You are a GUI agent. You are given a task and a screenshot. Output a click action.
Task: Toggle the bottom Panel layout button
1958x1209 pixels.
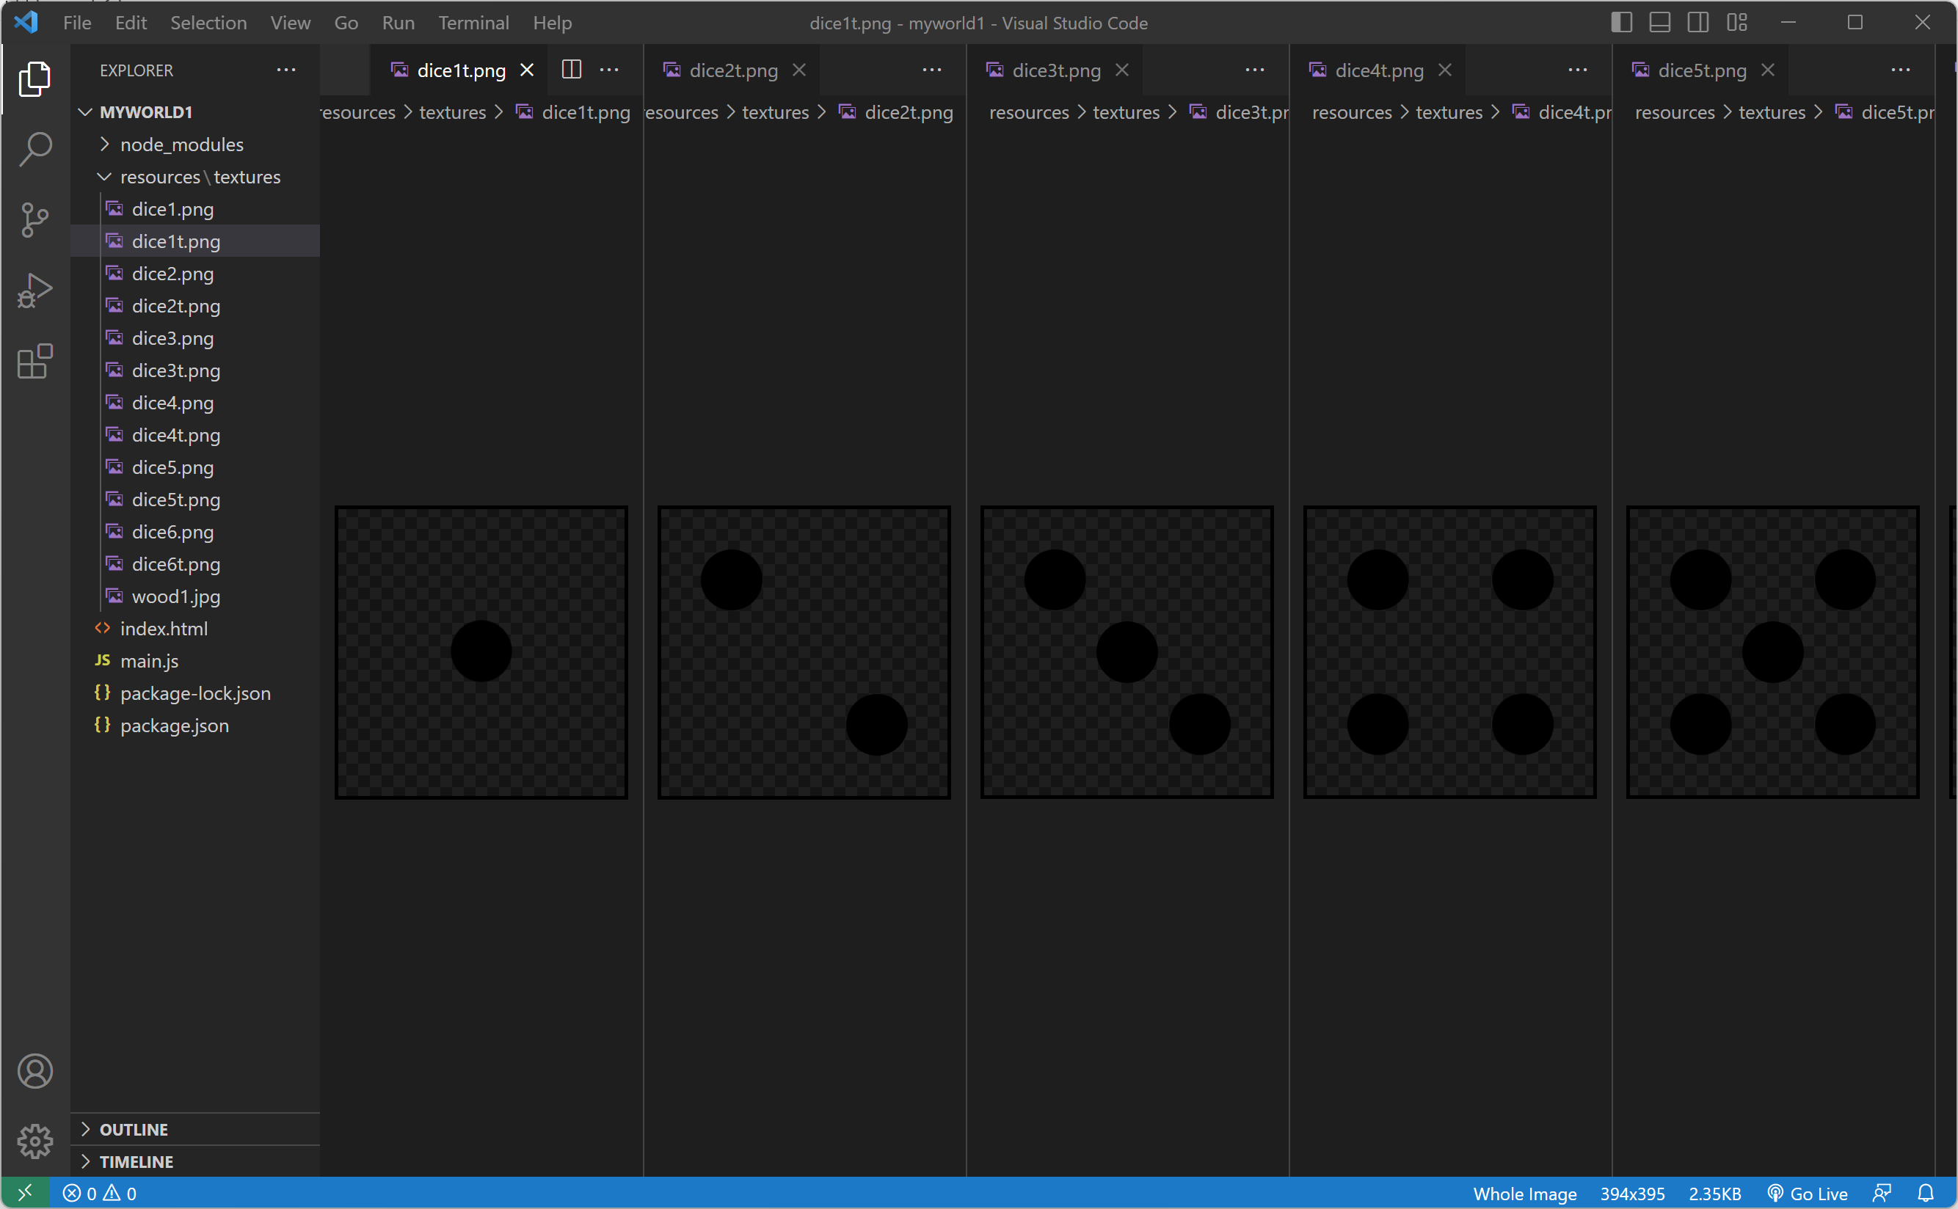1659,23
